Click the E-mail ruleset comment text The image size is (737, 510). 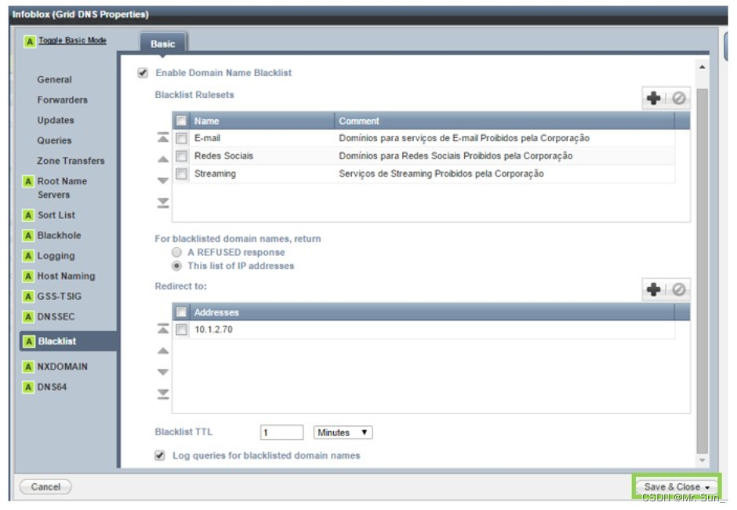[x=464, y=138]
